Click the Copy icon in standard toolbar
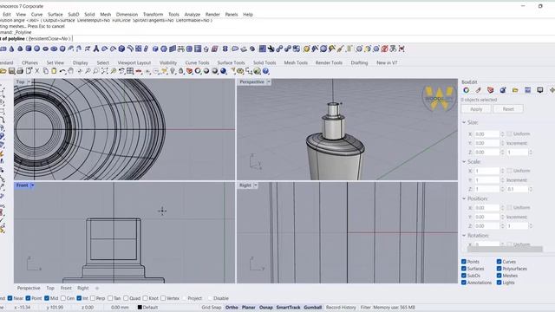The width and height of the screenshot is (555, 312). pos(46,71)
